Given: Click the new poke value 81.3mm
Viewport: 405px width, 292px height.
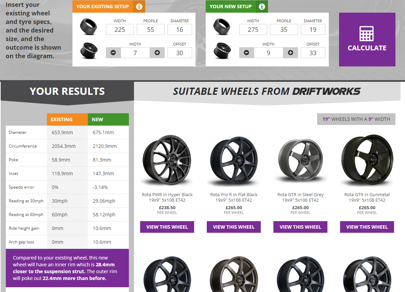Looking at the screenshot, I should [x=102, y=160].
